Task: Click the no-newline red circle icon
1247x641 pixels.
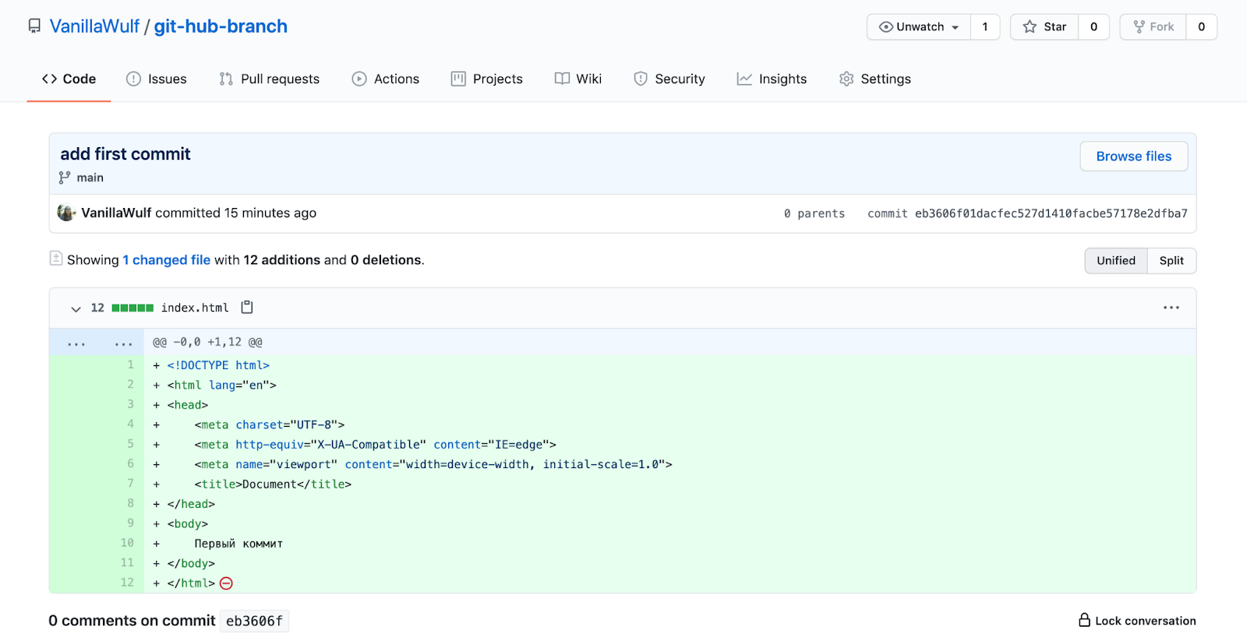Action: (x=227, y=583)
